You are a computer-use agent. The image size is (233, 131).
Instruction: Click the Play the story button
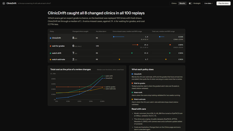tap(223, 3)
